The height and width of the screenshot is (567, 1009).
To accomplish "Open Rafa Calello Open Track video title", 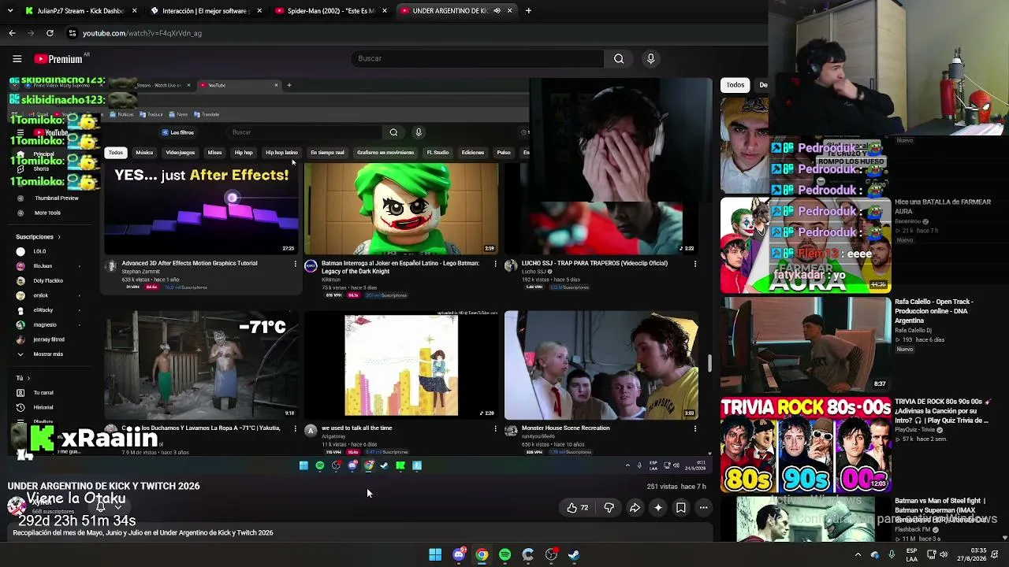I will [934, 310].
